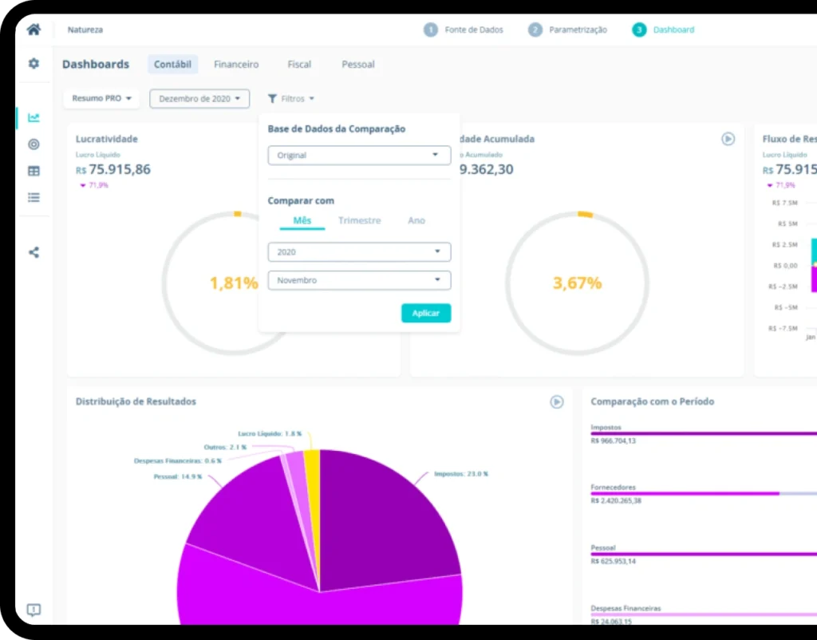Click Fonte de Dados step label
Screen dimensions: 817x640
click(x=474, y=30)
